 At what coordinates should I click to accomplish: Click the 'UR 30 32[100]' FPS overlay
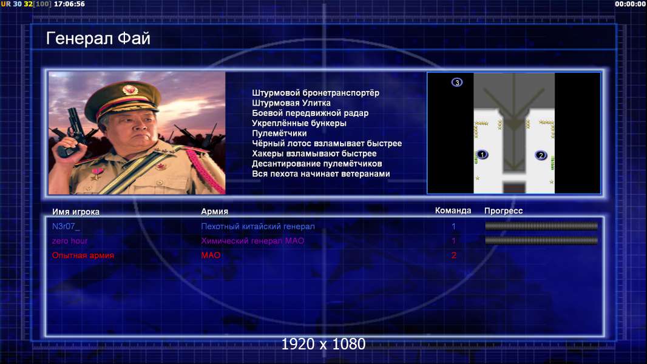(27, 4)
